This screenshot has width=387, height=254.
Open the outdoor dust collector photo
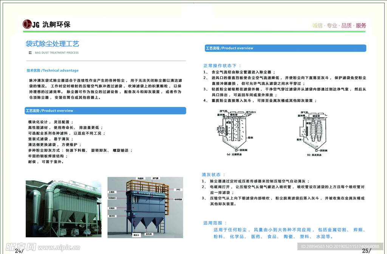click(63, 207)
